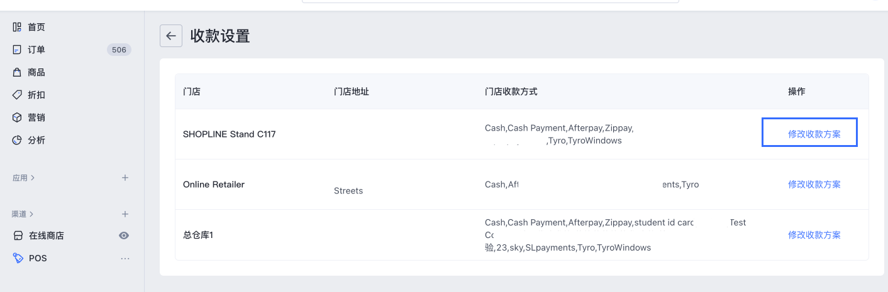The height and width of the screenshot is (292, 888).
Task: Click the online store (在线商店) storefront icon
Action: (18, 235)
